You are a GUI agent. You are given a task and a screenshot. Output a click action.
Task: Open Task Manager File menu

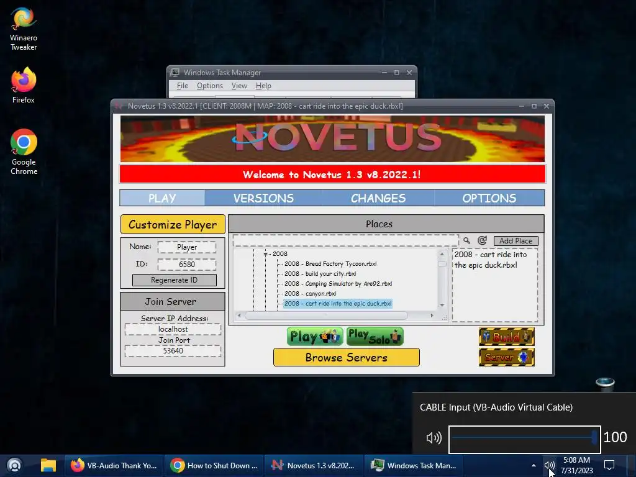click(183, 86)
